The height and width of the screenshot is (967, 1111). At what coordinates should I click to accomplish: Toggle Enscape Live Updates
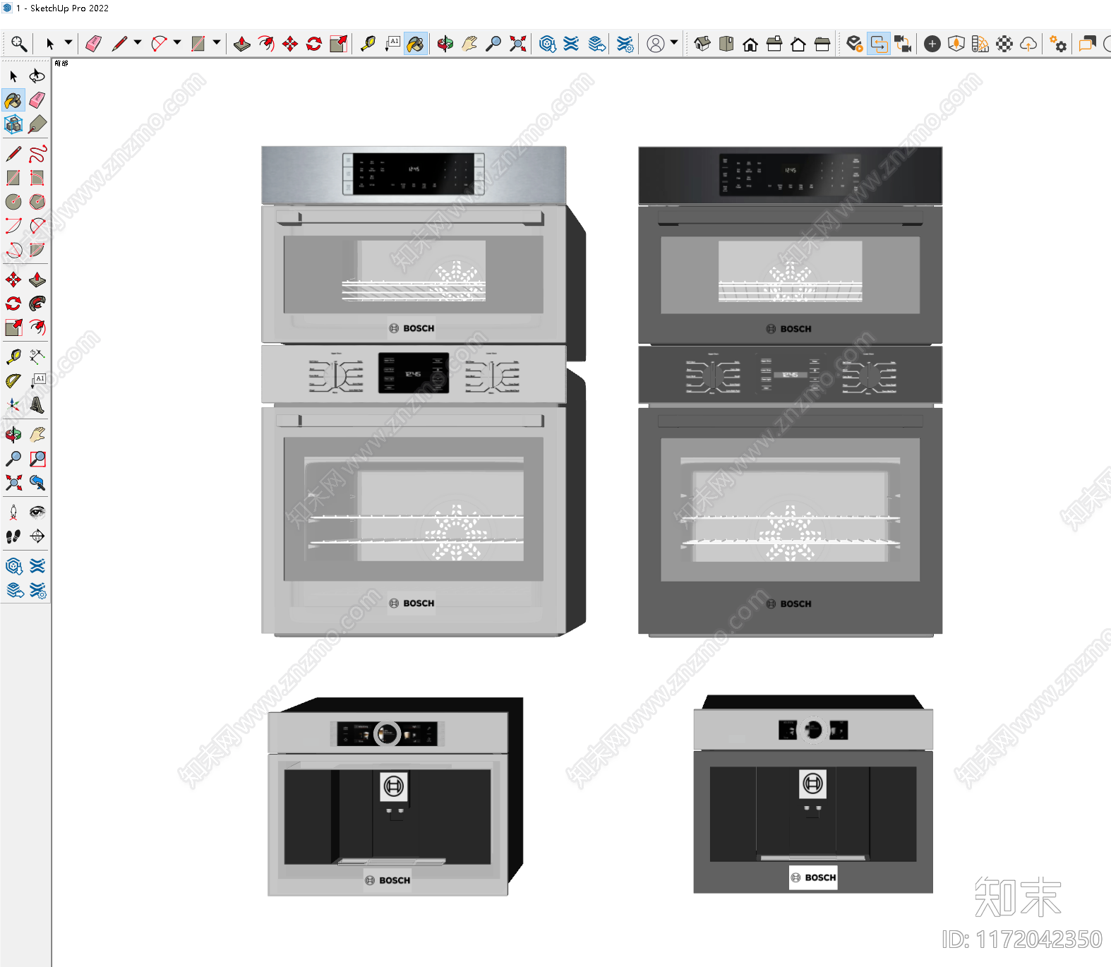pos(879,44)
